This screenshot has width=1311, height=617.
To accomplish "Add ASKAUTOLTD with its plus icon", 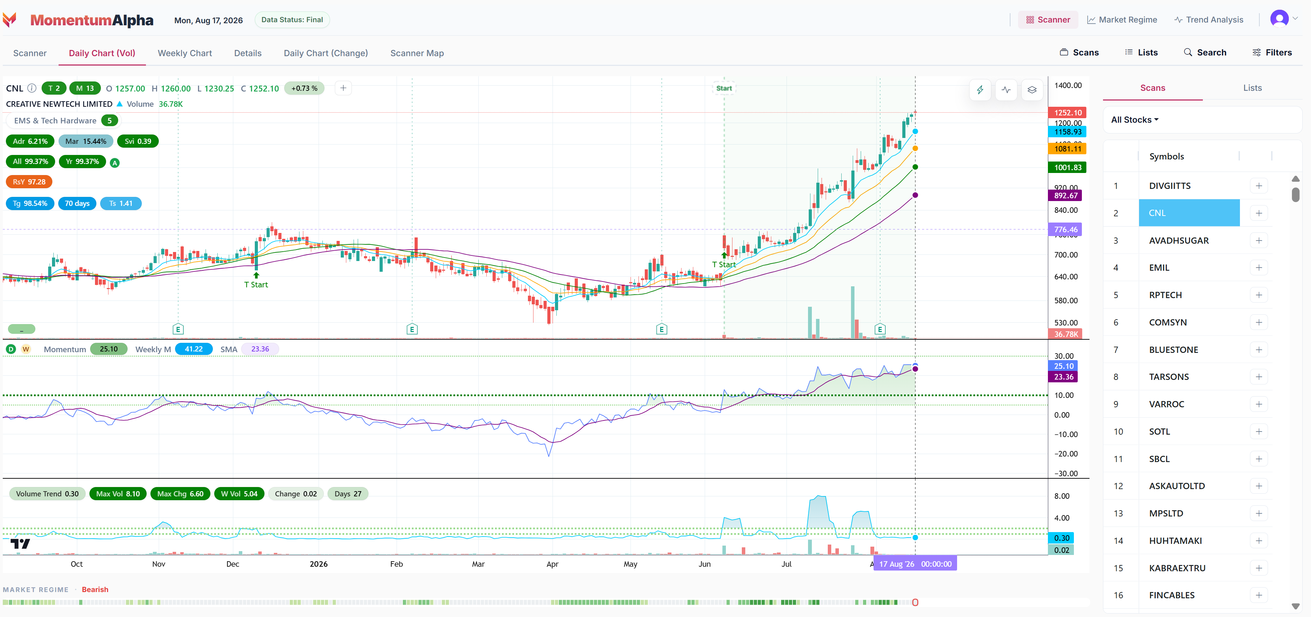I will pos(1259,486).
